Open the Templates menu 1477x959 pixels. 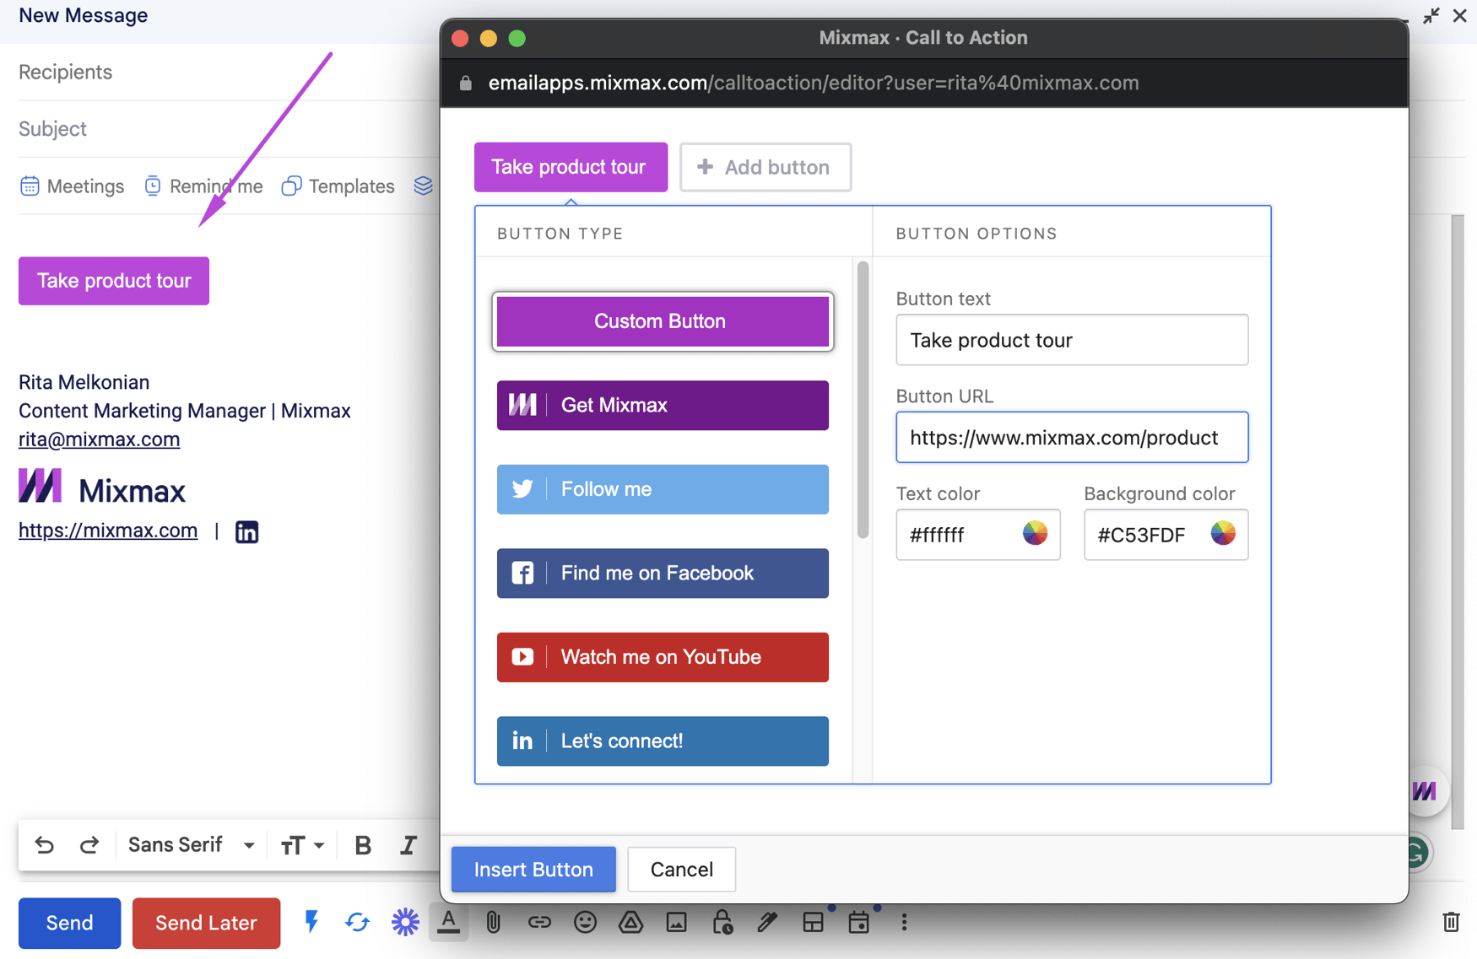(337, 186)
